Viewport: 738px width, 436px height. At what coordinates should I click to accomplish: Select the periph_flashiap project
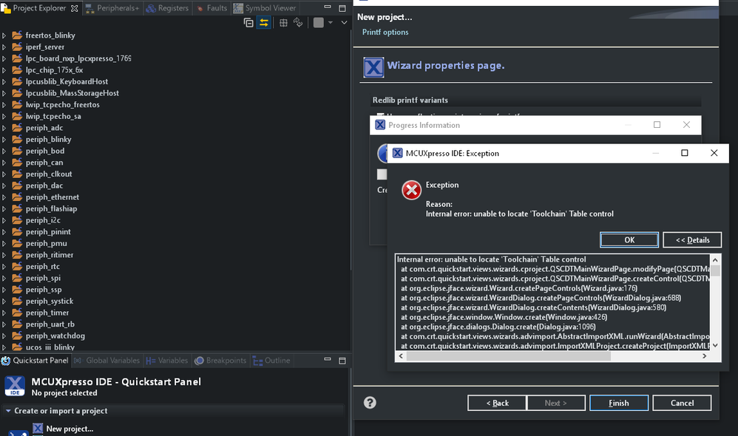point(51,209)
